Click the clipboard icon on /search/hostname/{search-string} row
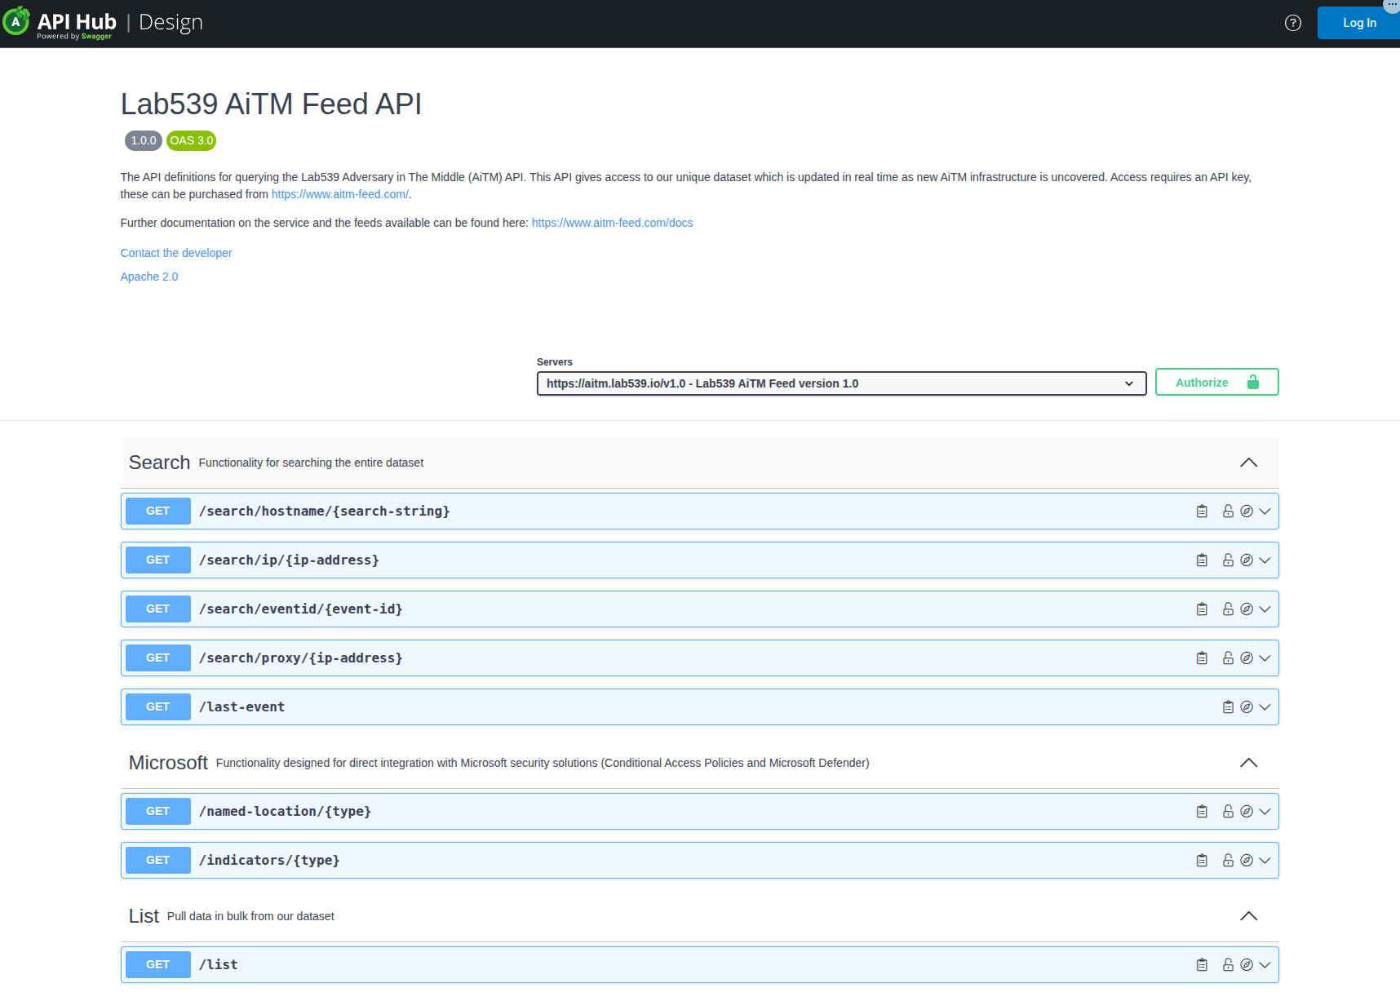1400x1001 pixels. (1202, 512)
